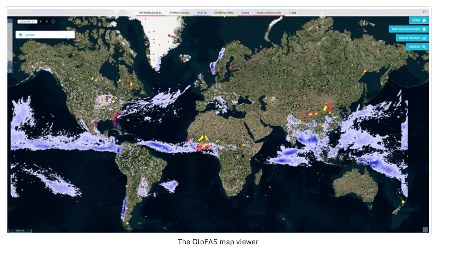Open the External WMS tab
This screenshot has height=258, width=459.
tap(224, 13)
